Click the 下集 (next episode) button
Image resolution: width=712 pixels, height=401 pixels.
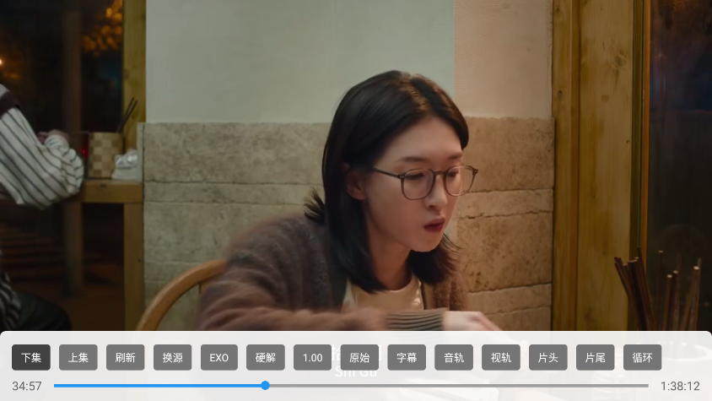31,357
